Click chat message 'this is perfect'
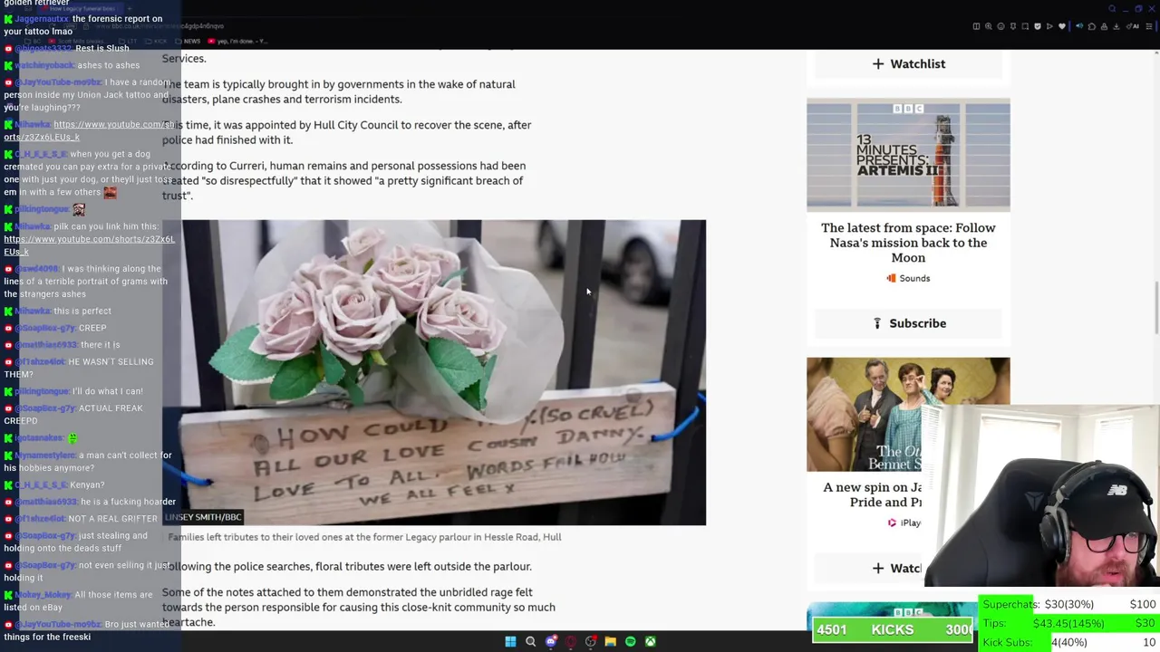The width and height of the screenshot is (1160, 652). click(82, 311)
